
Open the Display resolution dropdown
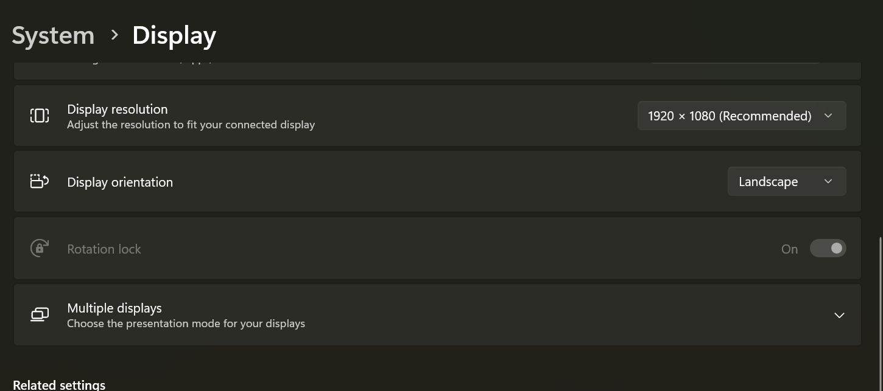(742, 116)
